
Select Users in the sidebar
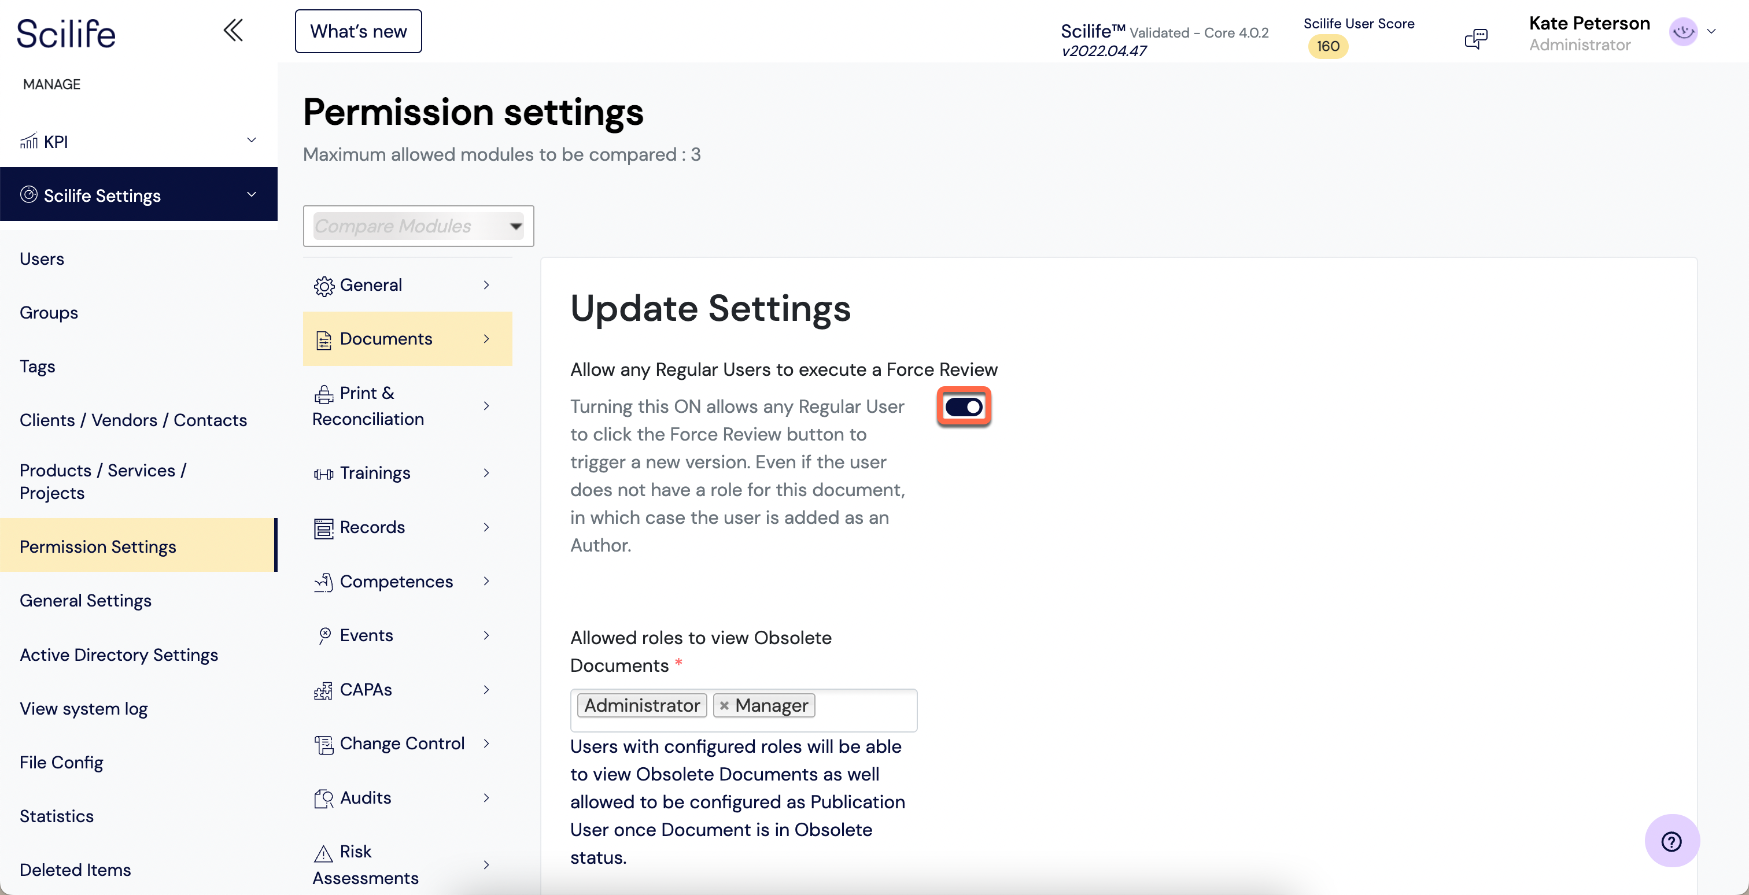[42, 258]
